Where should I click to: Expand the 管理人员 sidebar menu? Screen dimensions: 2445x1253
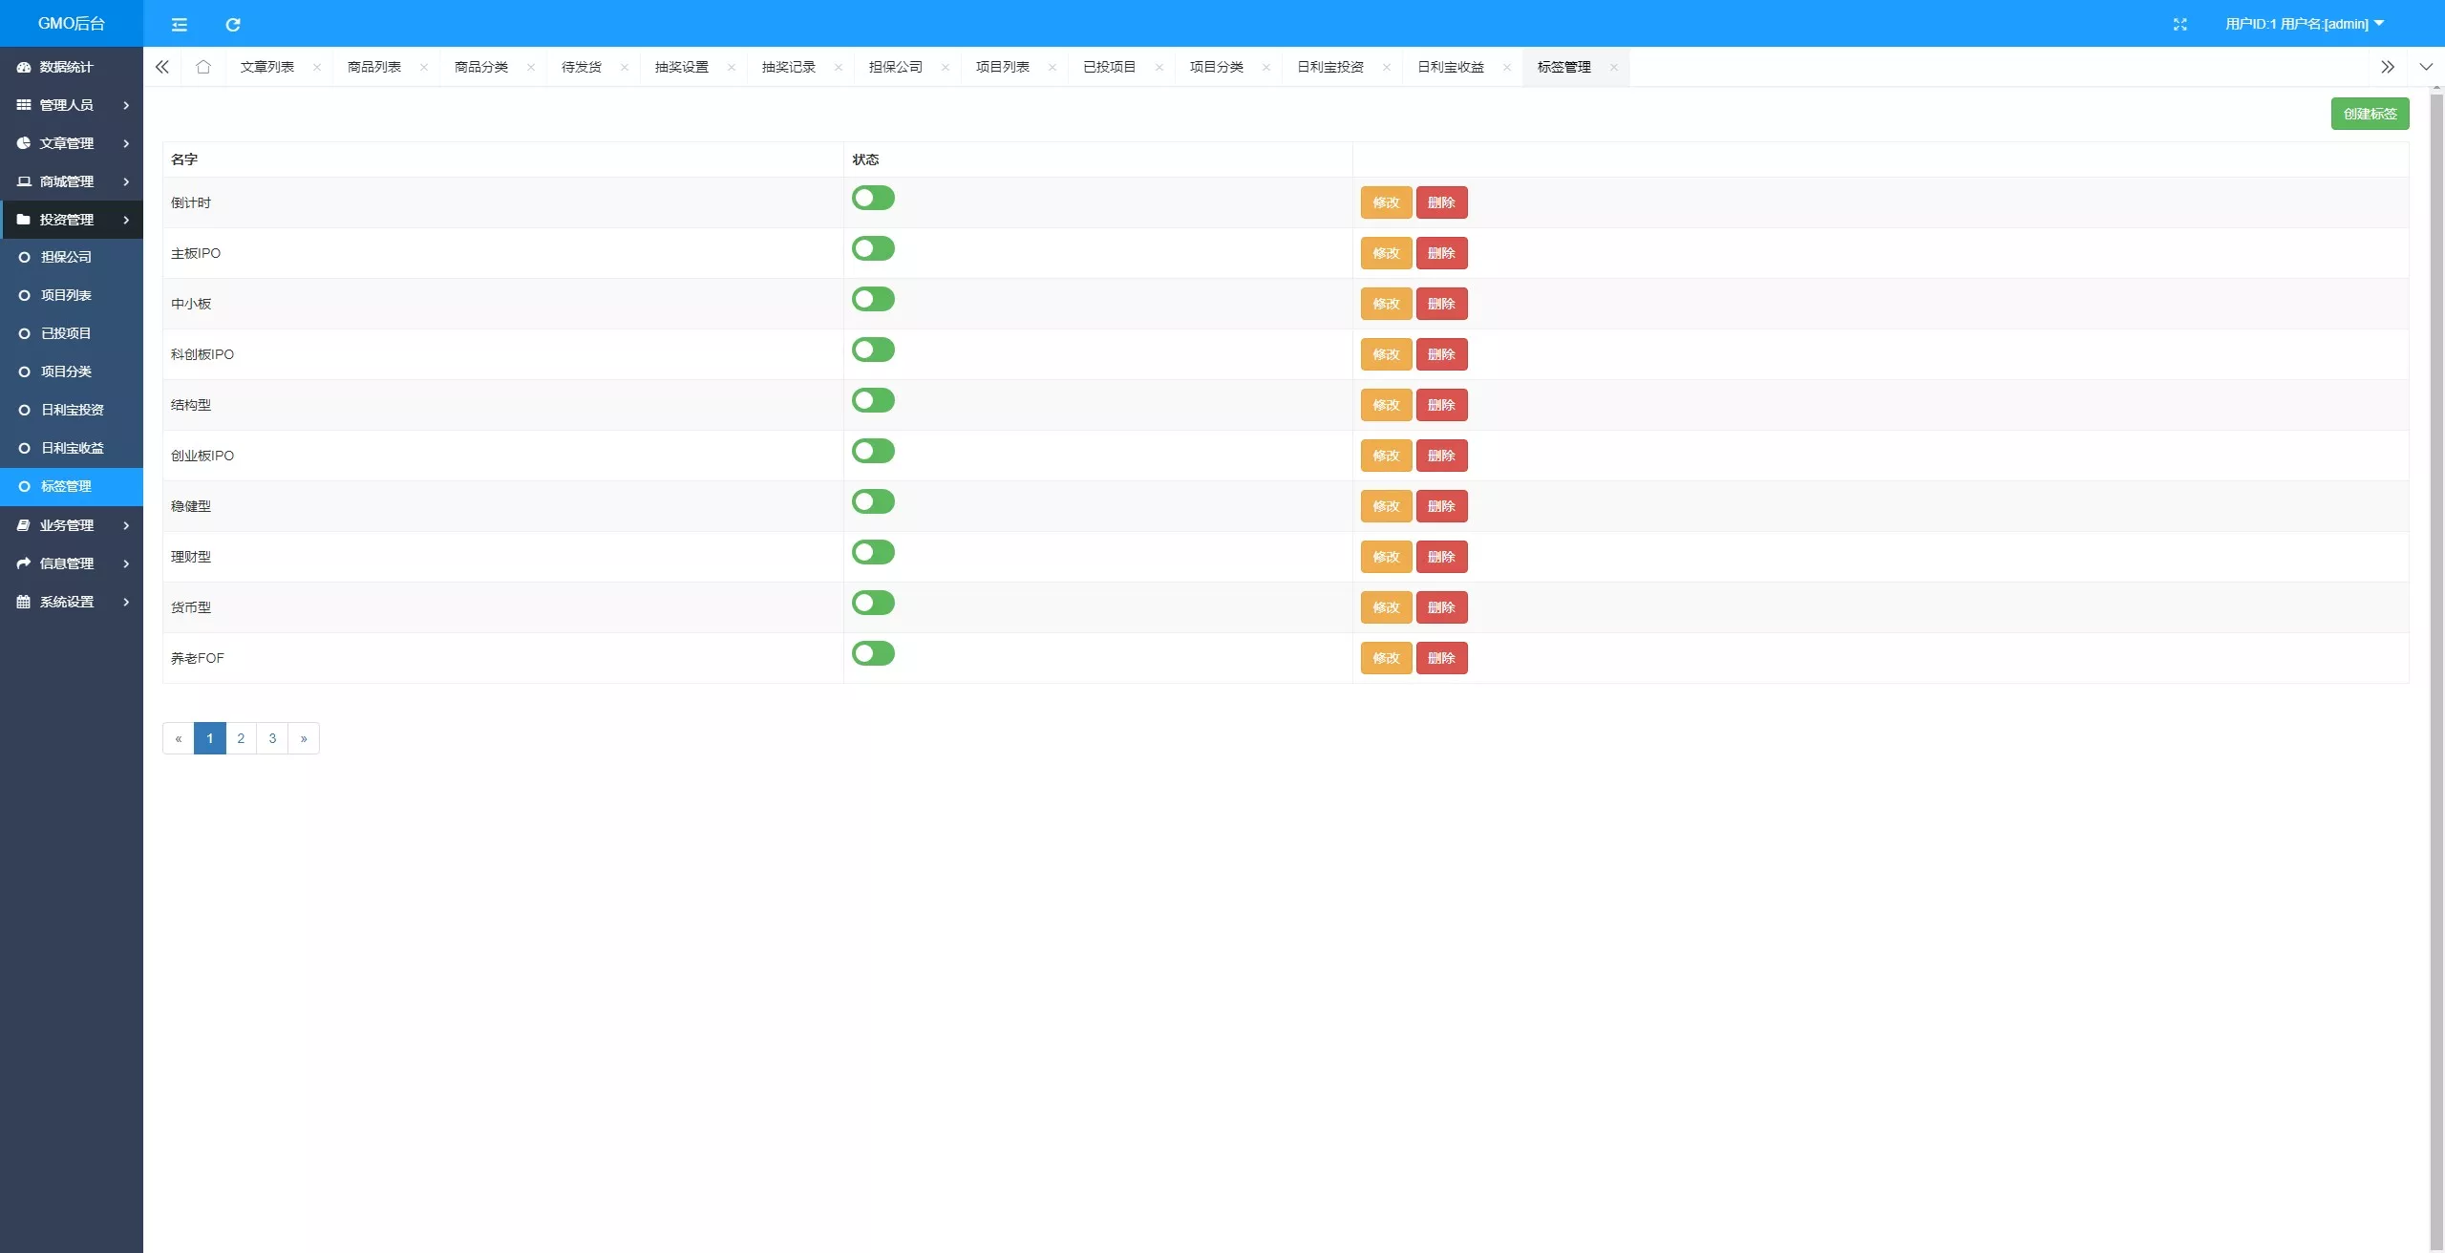(72, 105)
